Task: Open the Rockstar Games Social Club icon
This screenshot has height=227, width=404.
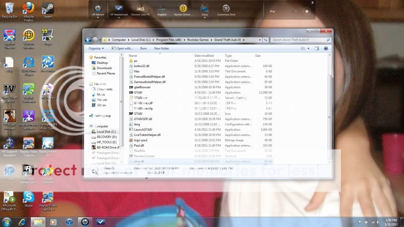Action: tap(28, 174)
